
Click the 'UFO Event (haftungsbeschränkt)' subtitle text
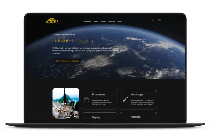tap(64, 34)
